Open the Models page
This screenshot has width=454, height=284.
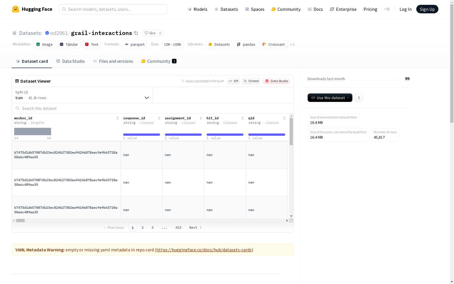click(x=197, y=9)
